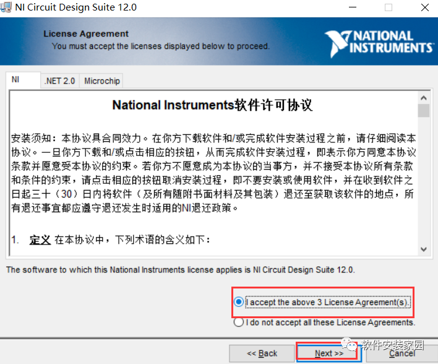The width and height of the screenshot is (438, 364).
Task: Maximize the installer window
Action: [389, 7]
